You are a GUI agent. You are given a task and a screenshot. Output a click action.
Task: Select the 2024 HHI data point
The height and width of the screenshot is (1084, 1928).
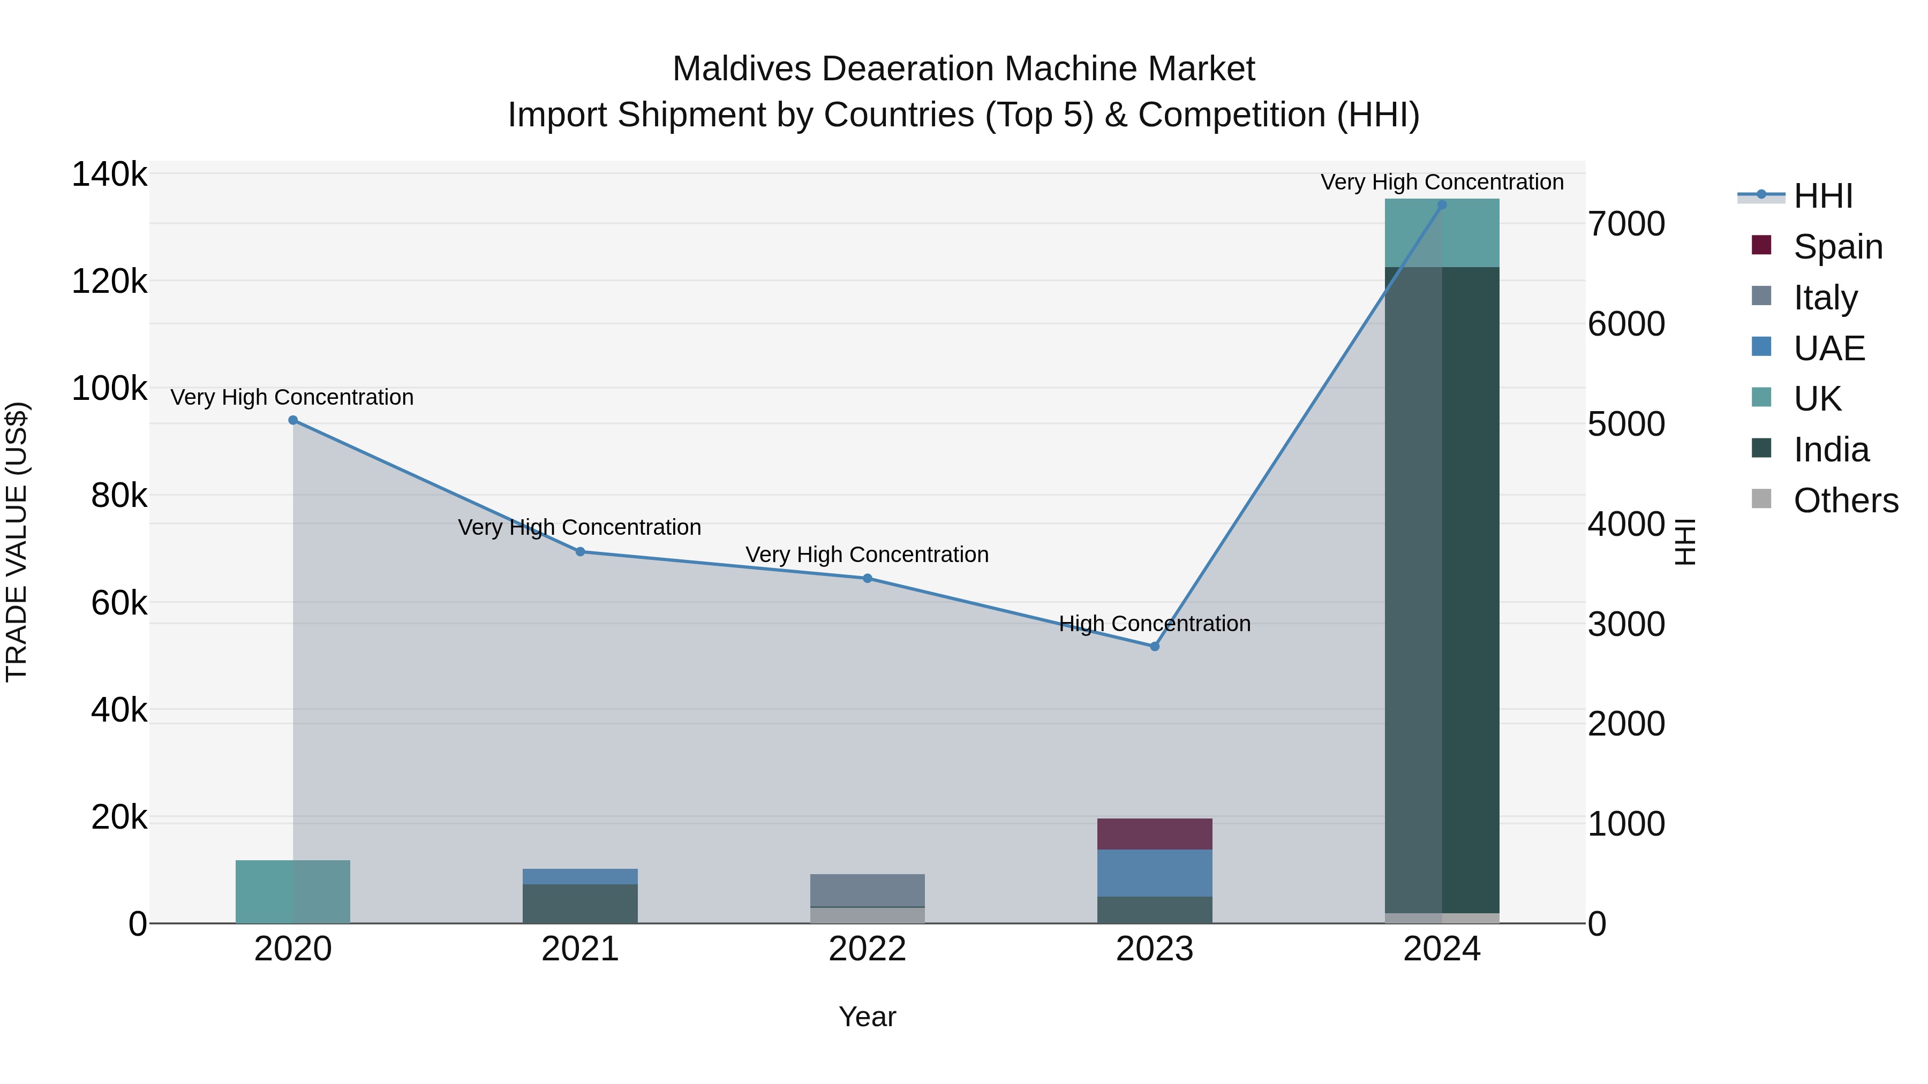[1442, 205]
